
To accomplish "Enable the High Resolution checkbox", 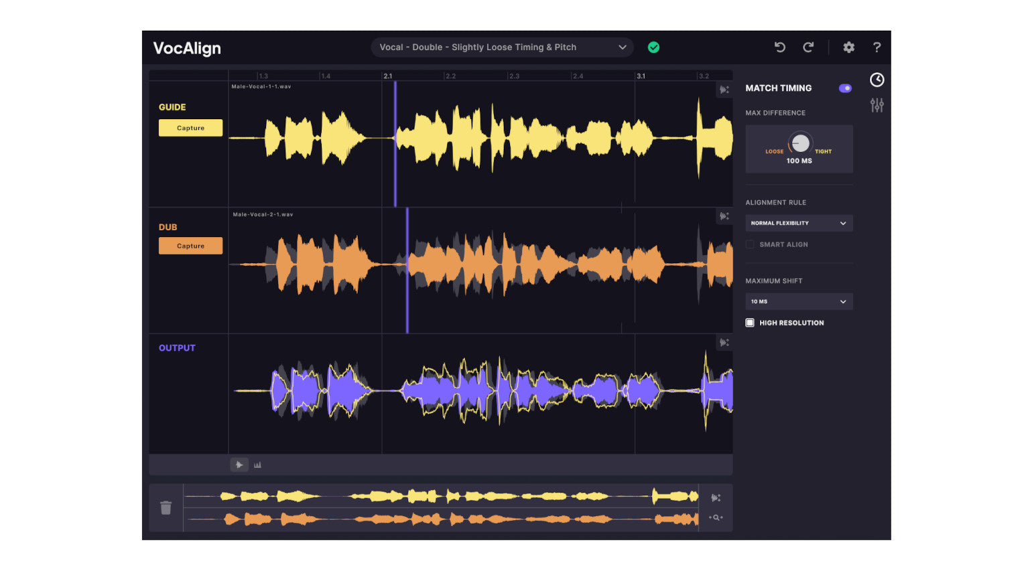I will click(750, 323).
